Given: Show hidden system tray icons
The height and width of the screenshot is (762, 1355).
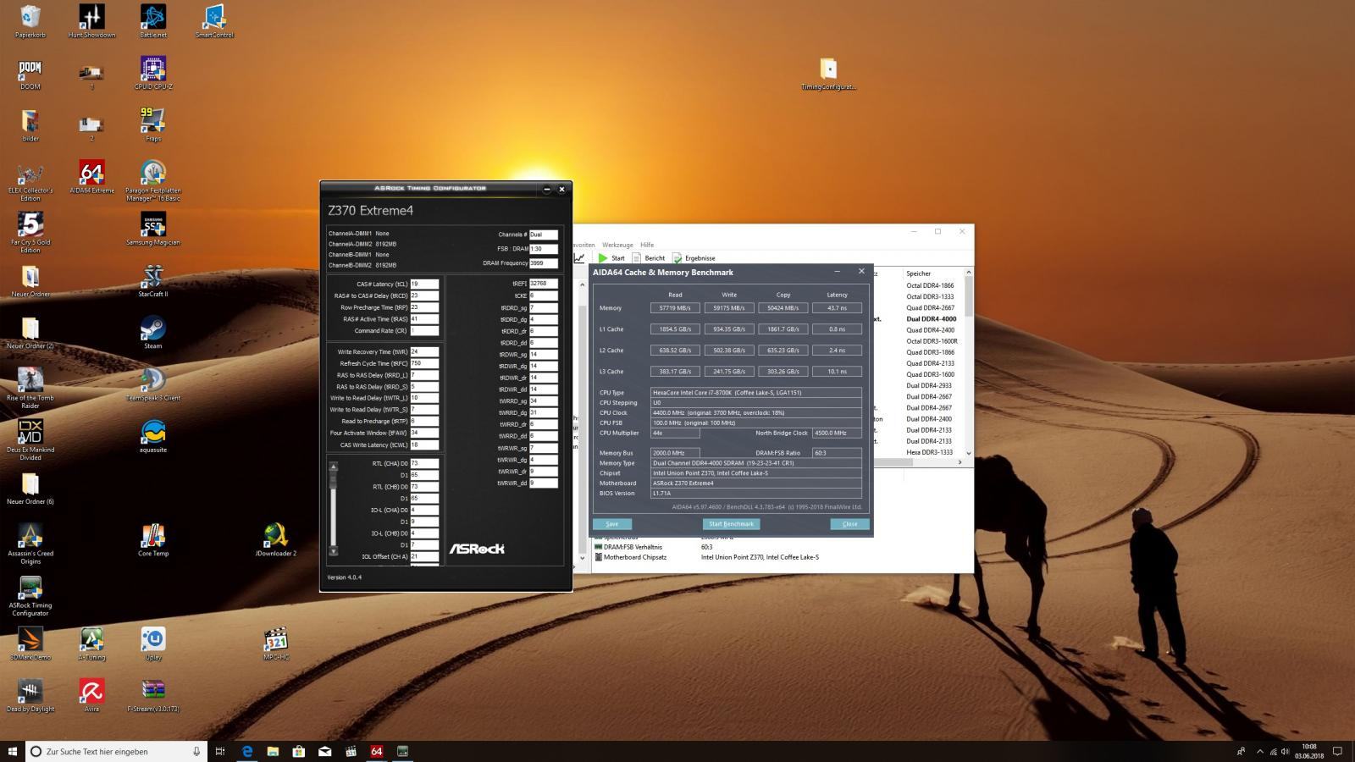Looking at the screenshot, I should [x=1259, y=751].
